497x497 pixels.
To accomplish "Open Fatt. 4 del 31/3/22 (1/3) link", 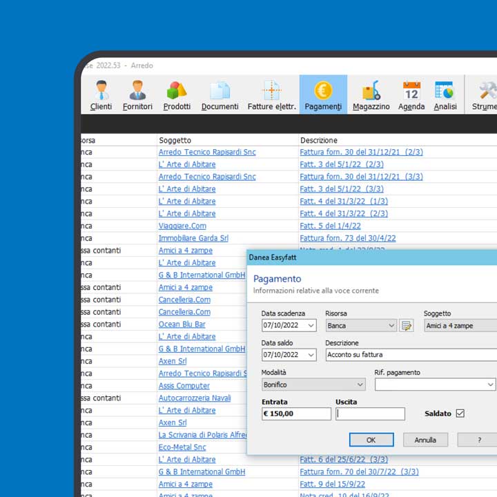I will click(344, 202).
